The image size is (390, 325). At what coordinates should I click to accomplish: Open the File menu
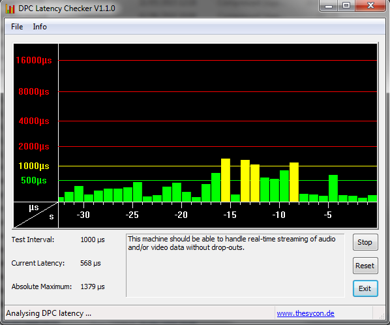point(17,27)
